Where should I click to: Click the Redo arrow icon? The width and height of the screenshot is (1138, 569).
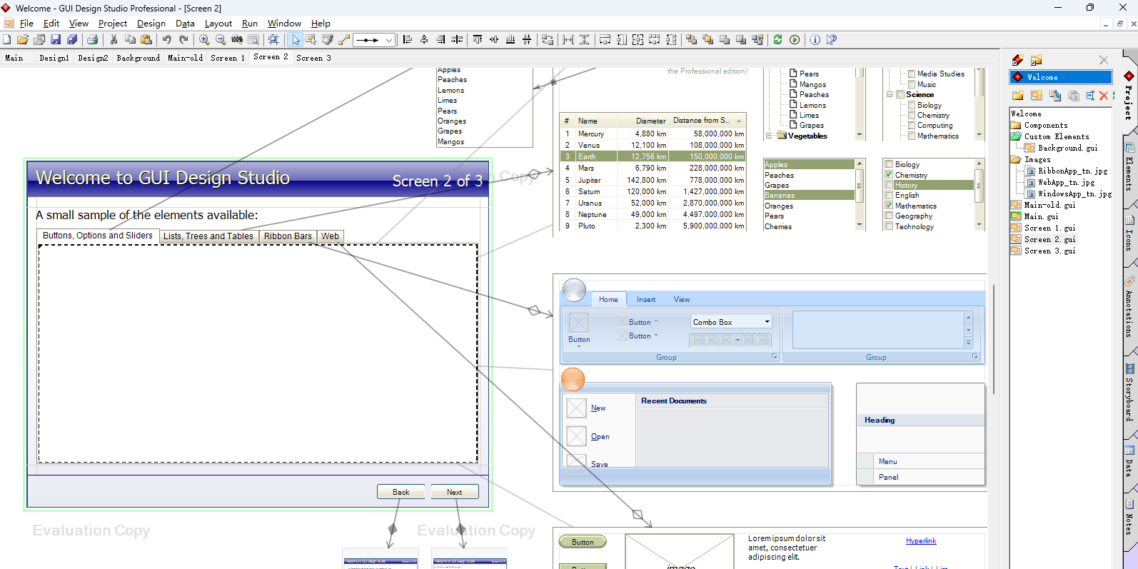coord(183,40)
